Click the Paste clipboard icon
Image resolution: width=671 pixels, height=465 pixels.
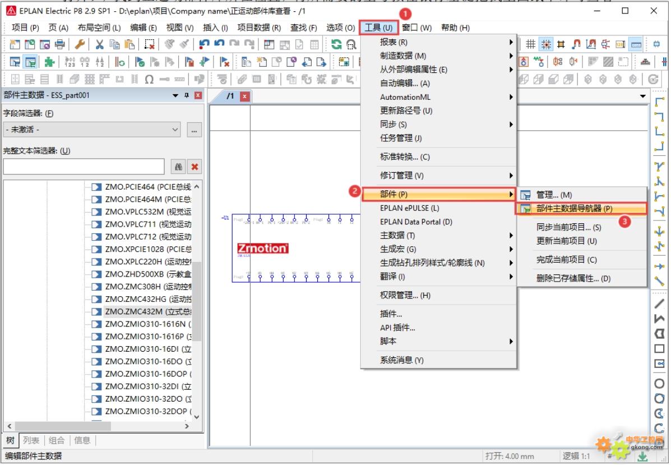tap(129, 44)
